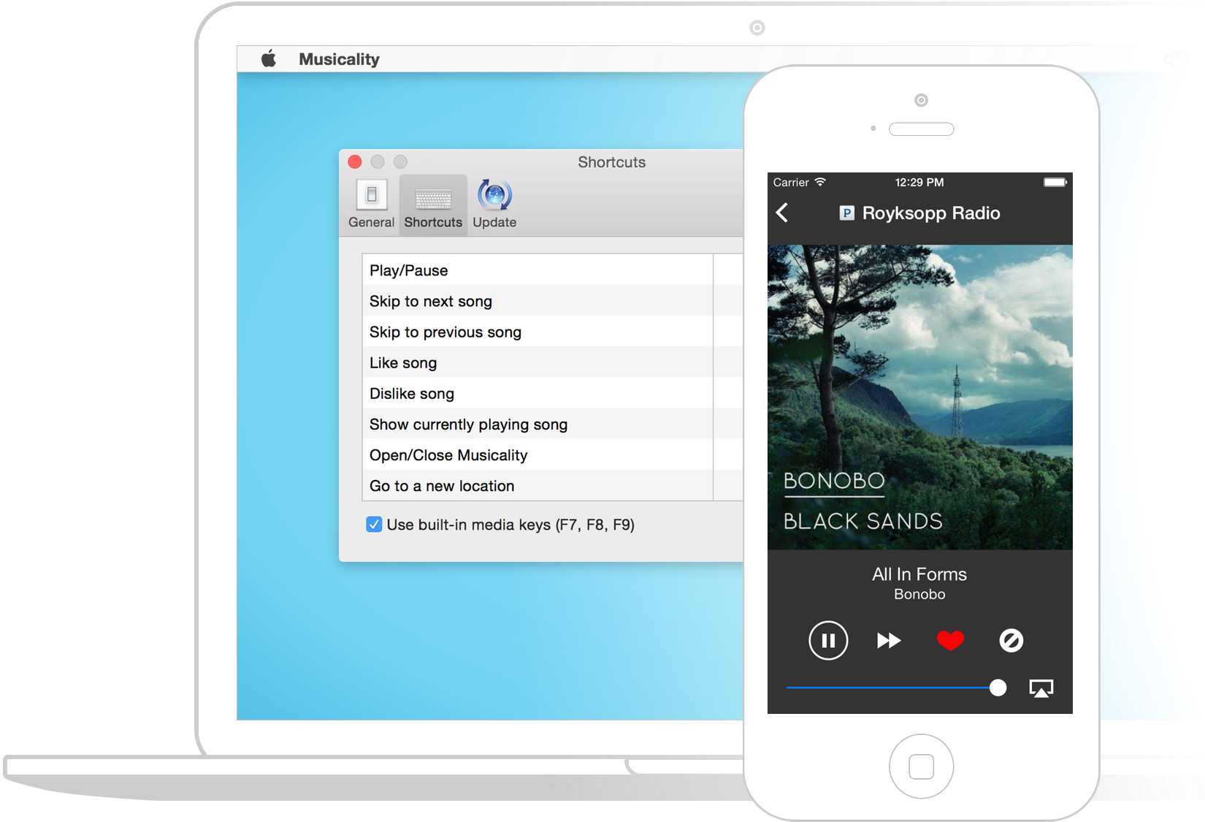Viewport: 1205px width, 822px height.
Task: Open the Update preferences tab
Action: 494,205
